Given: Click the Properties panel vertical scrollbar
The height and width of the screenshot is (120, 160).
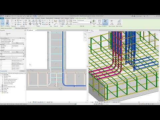Looking at the screenshot, I should pos(25,52).
